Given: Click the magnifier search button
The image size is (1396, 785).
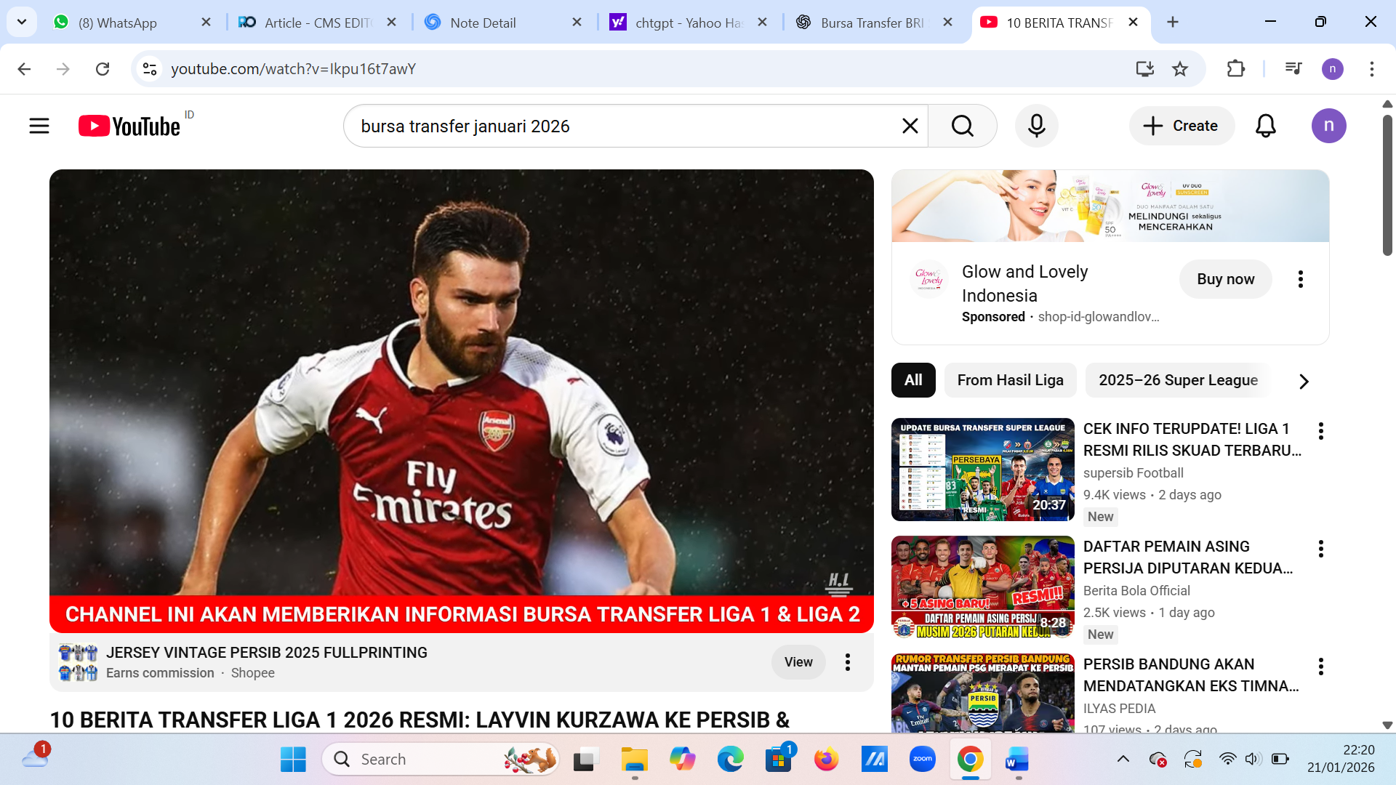Looking at the screenshot, I should coord(962,126).
